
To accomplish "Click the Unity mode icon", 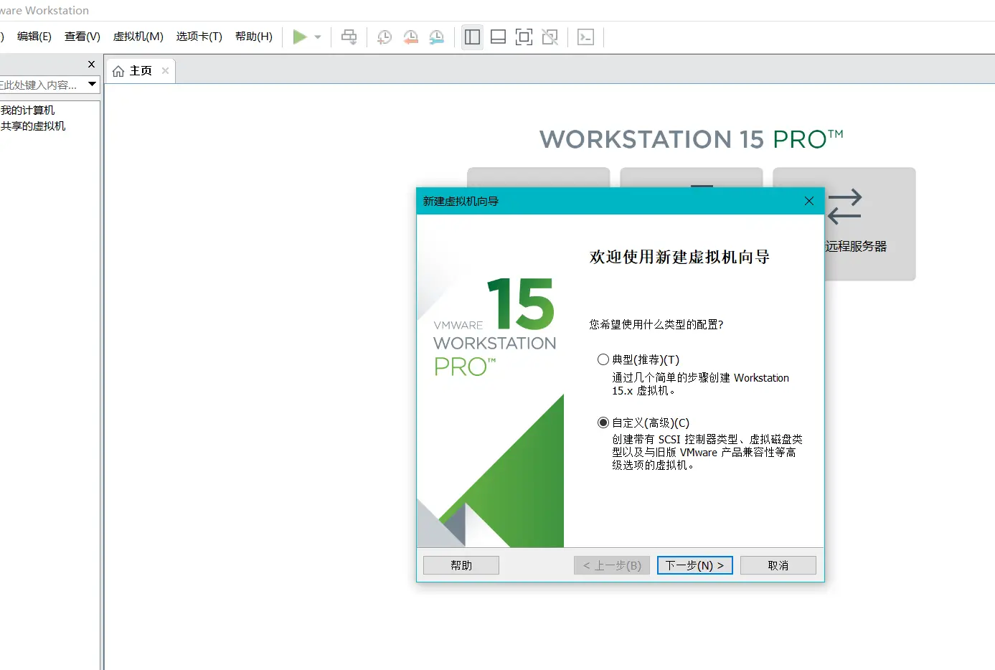I will pyautogui.click(x=550, y=37).
